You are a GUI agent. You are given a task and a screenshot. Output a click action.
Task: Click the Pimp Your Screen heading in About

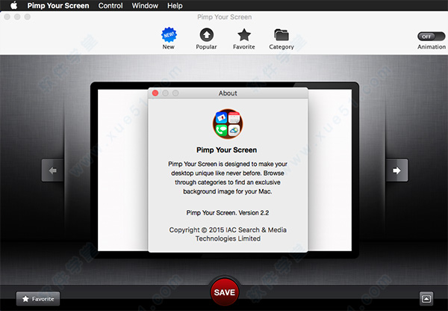pos(226,150)
